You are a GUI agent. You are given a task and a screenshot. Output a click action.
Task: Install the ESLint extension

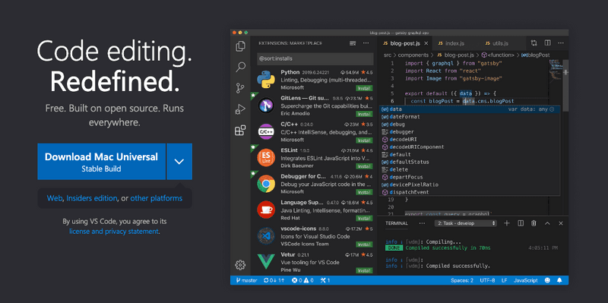point(364,166)
